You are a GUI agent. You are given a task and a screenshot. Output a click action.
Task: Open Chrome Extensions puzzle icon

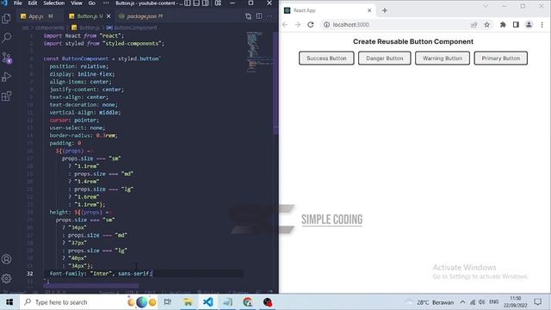503,25
